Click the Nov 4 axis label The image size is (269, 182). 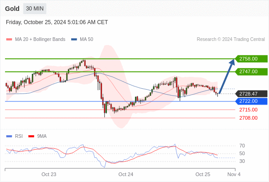[x=234, y=174]
